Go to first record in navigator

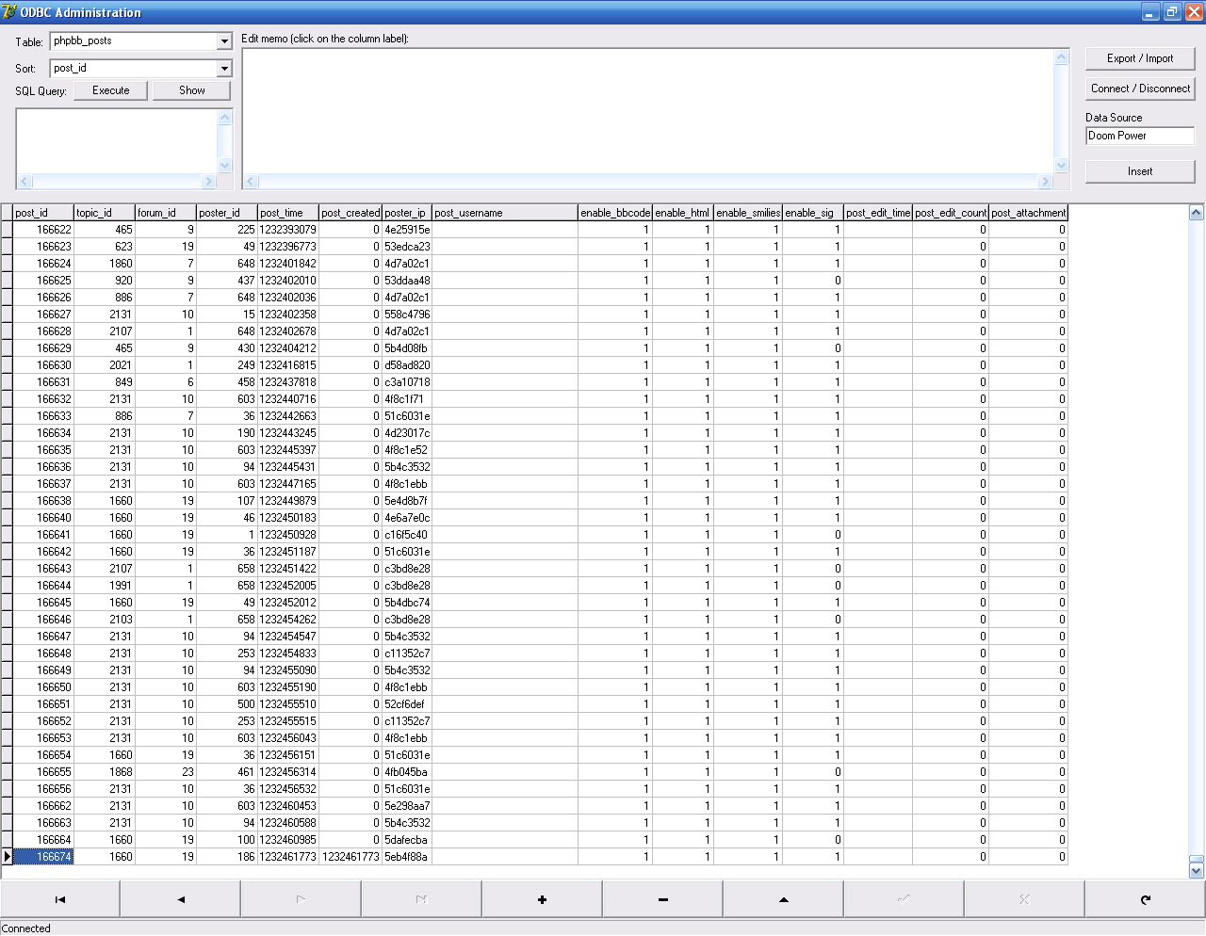tap(60, 899)
